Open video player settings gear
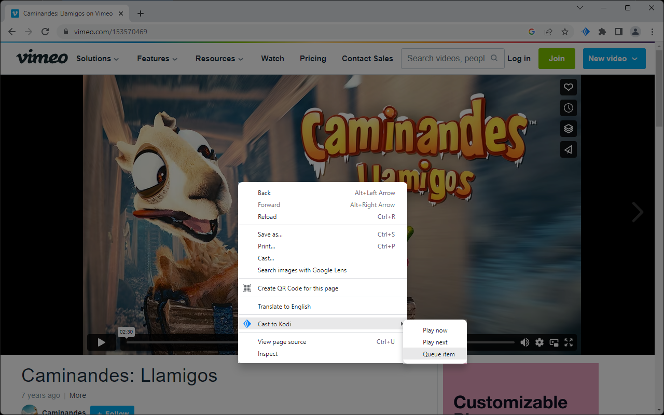 click(x=539, y=342)
